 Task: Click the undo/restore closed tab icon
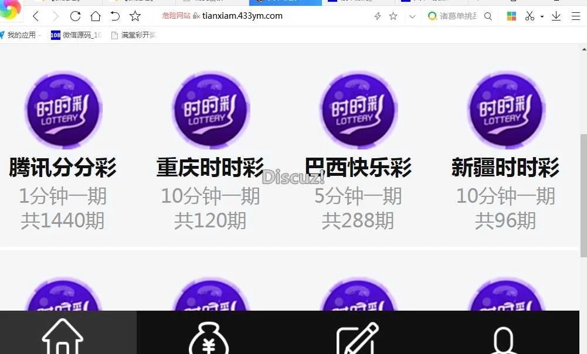point(116,16)
